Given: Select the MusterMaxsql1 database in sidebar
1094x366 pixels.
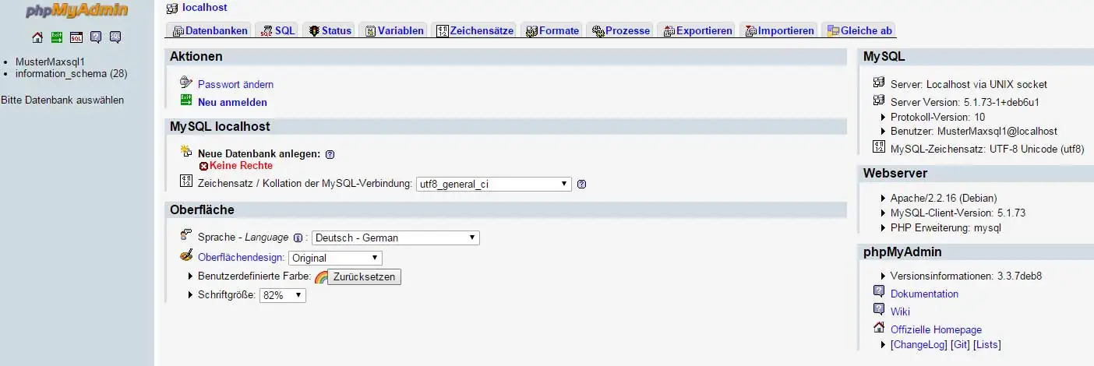Looking at the screenshot, I should point(50,62).
